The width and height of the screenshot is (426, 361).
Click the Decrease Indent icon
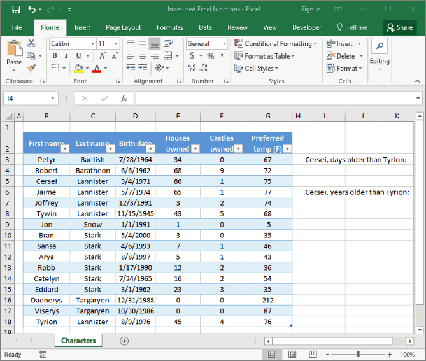(131, 68)
